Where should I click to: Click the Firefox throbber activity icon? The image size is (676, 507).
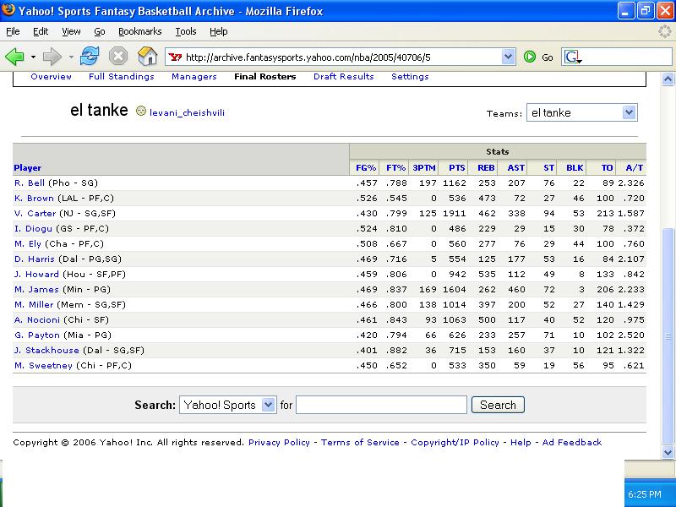[665, 31]
